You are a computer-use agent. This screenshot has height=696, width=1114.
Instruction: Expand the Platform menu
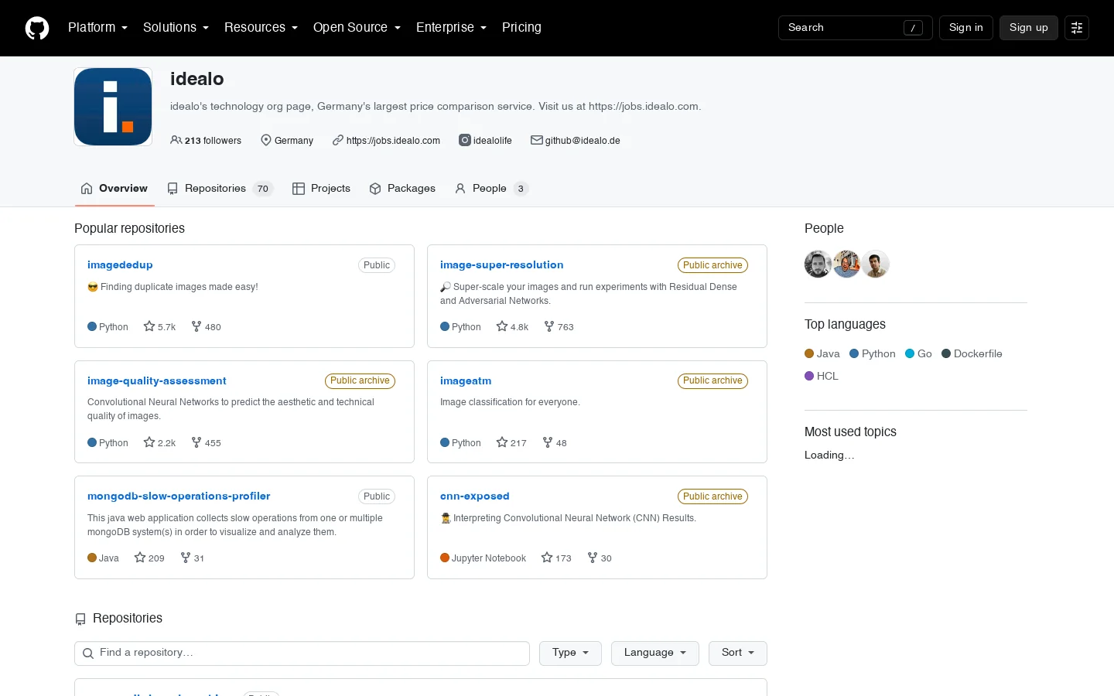[x=97, y=28]
